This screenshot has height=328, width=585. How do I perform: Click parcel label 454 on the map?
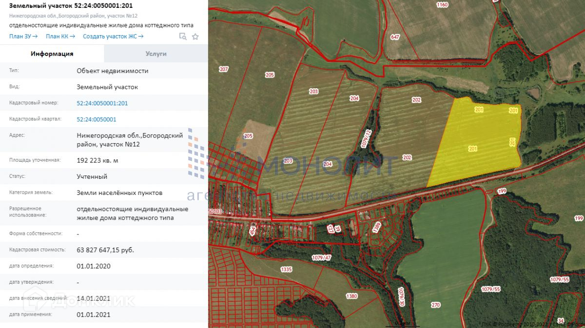(x=253, y=231)
